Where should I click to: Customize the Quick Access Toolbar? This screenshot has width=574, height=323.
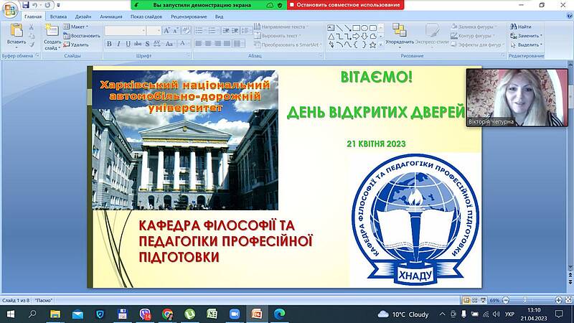59,5
